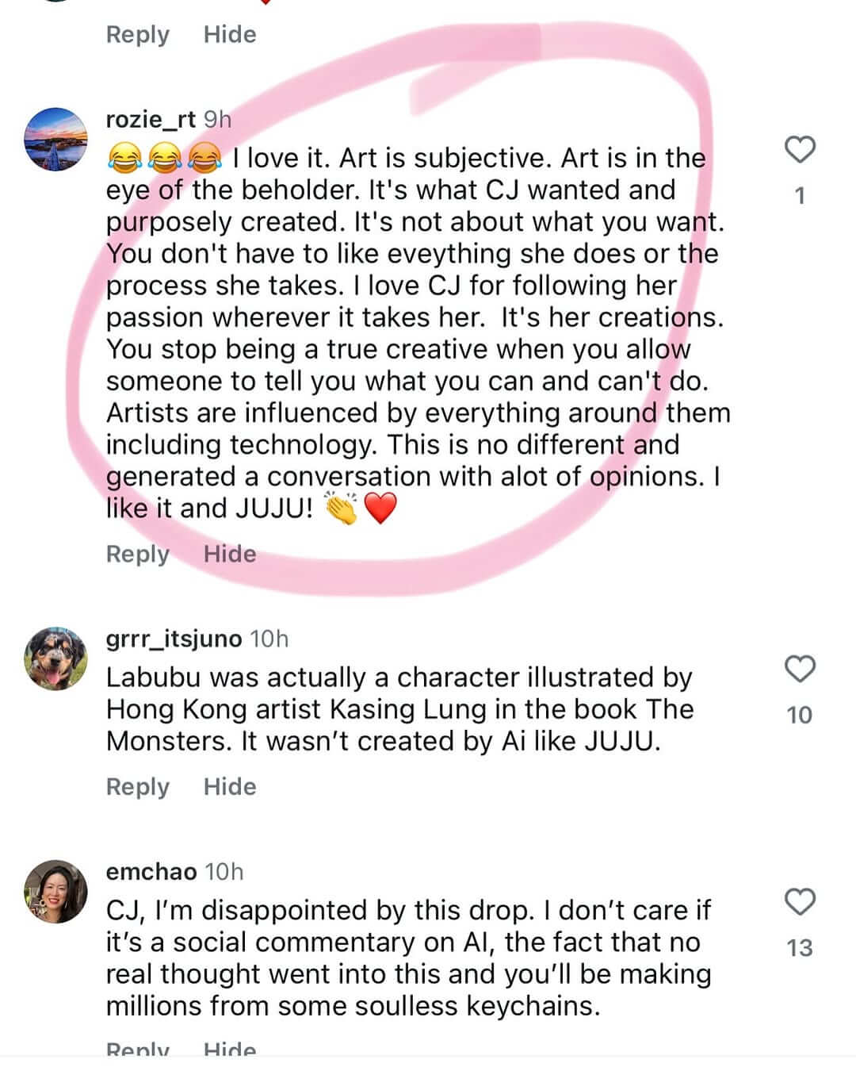View the 13 likes count on emchao's comment

pyautogui.click(x=800, y=948)
